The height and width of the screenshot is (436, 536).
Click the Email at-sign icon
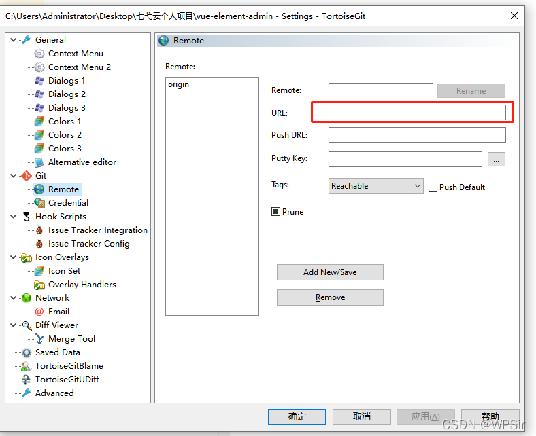point(39,312)
